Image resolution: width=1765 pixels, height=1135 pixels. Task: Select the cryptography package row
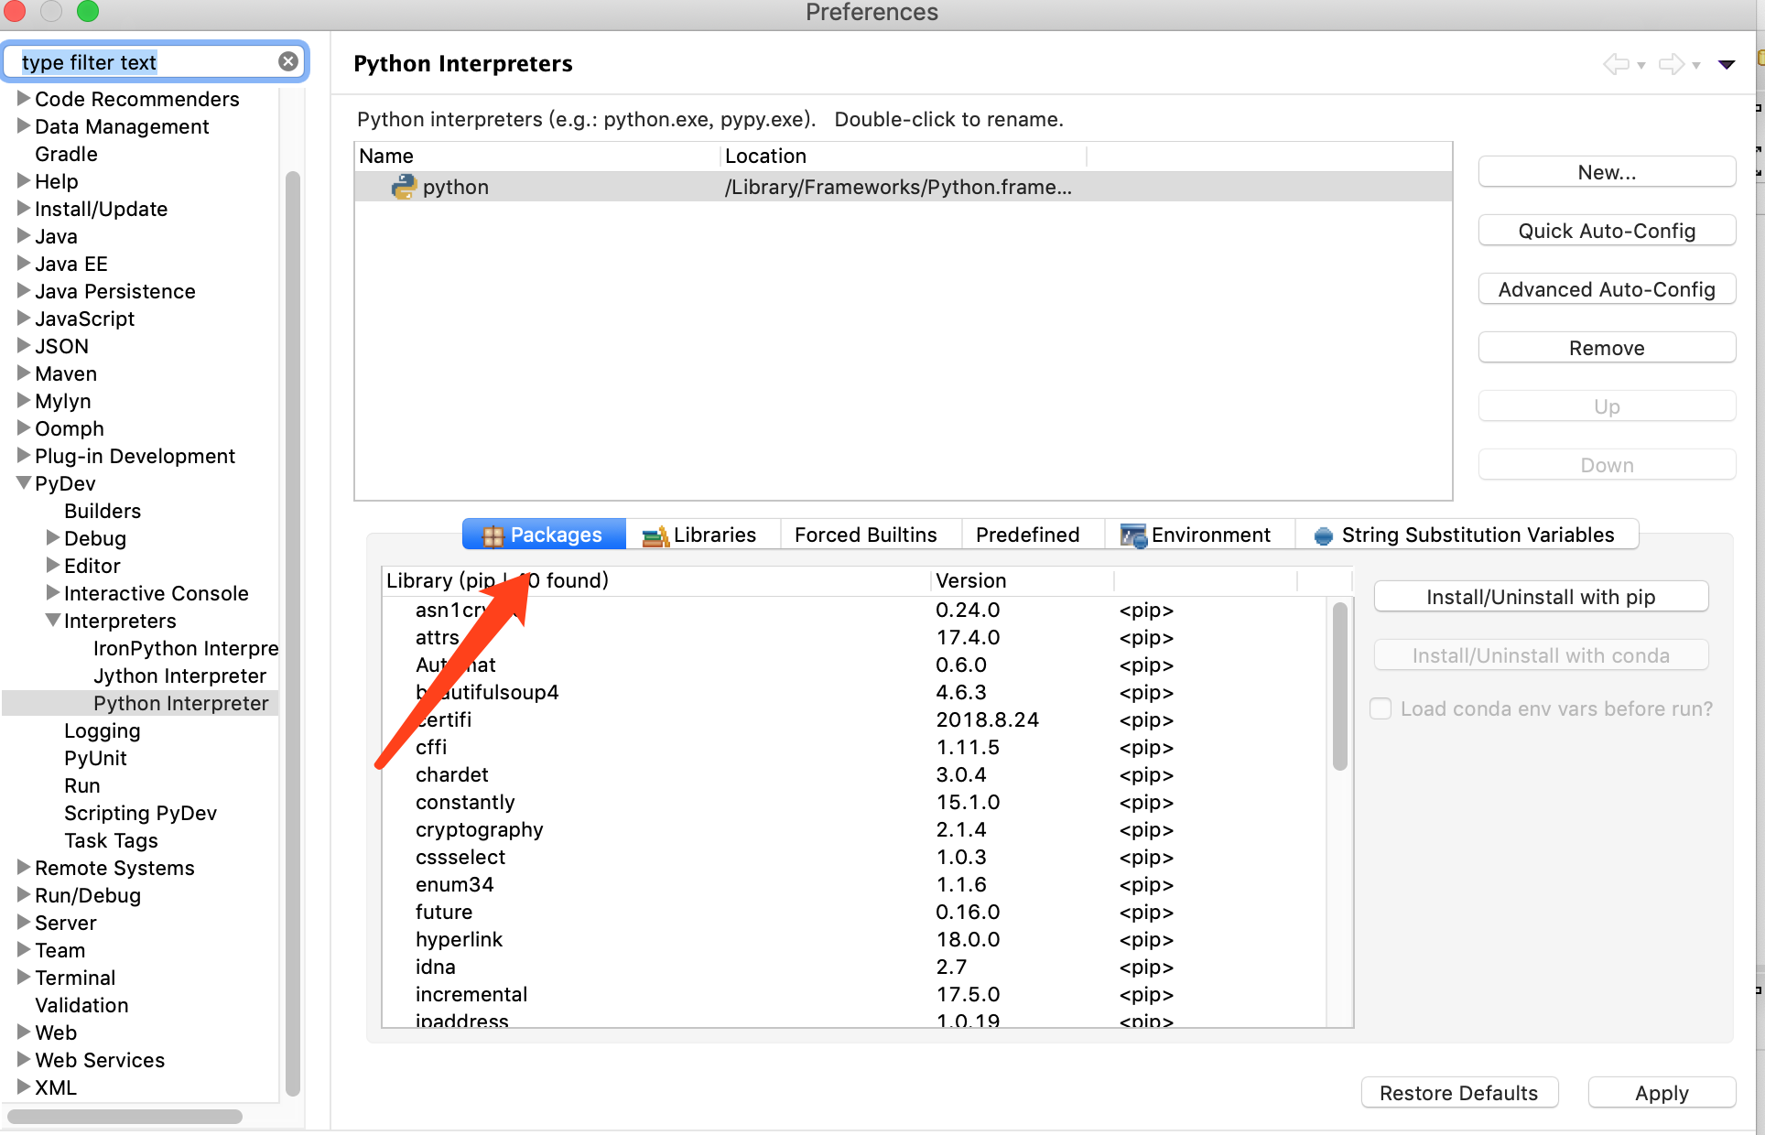click(855, 829)
